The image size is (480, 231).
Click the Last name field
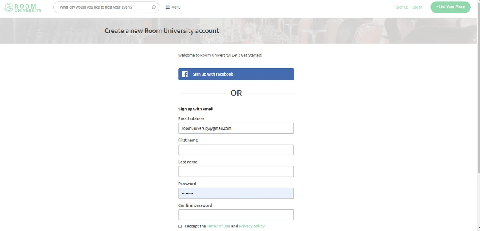[x=236, y=171]
